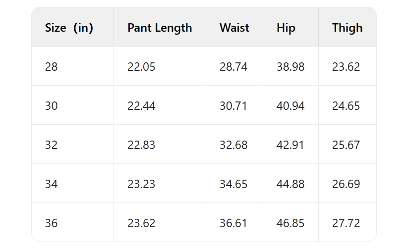Select the Pant Length column header
Screen dimensions: 399x248
(160, 28)
